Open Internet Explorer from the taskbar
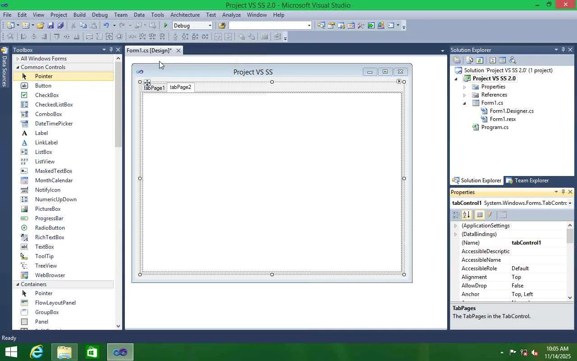Viewport: 577px width, 361px height. [37, 352]
